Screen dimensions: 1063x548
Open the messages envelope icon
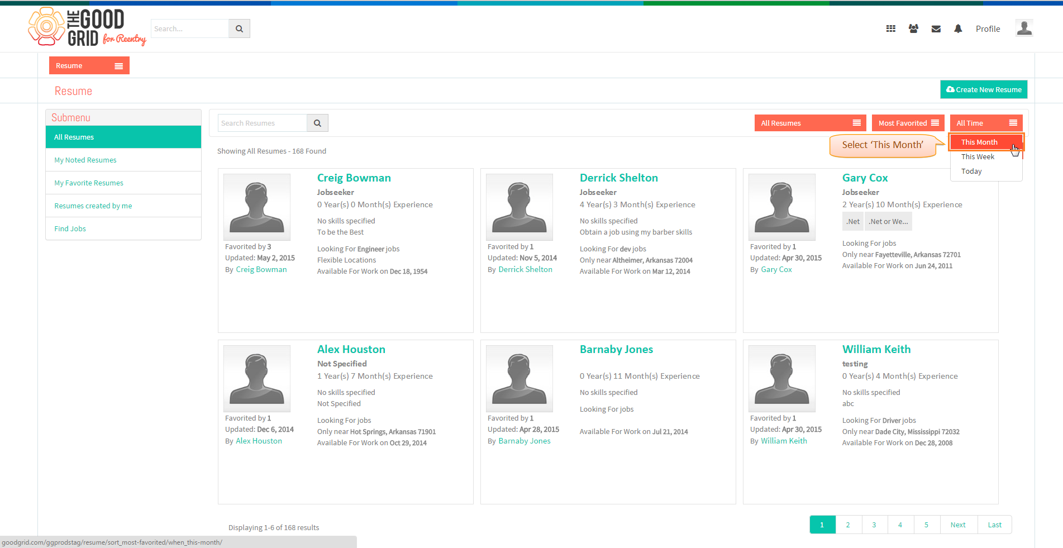coord(936,29)
